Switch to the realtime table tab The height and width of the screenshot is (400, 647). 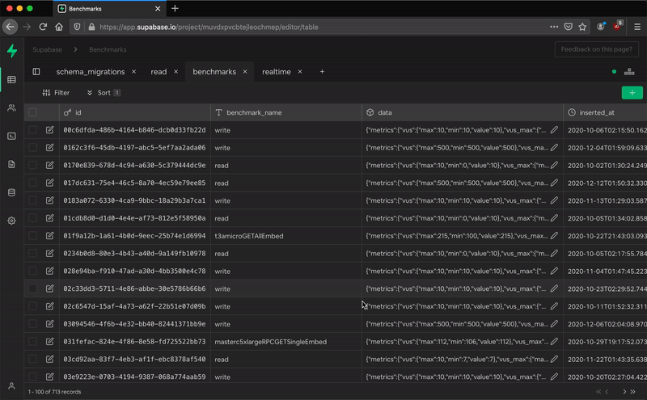(277, 72)
